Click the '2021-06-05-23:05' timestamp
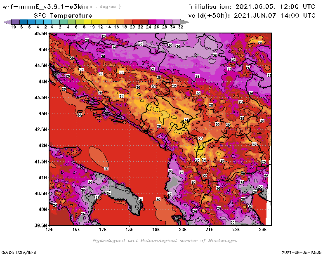330x255 pixels. pyautogui.click(x=302, y=253)
